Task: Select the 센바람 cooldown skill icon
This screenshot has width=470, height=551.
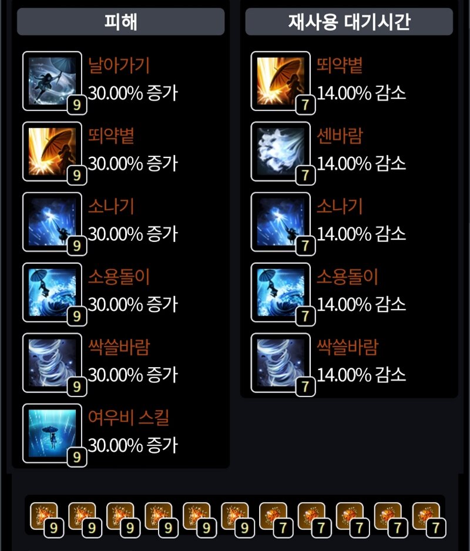Action: (280, 152)
